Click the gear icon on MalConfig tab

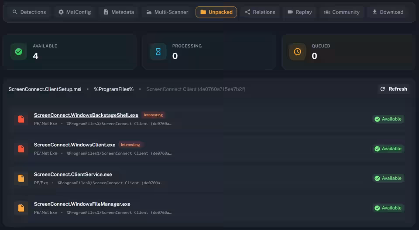(x=61, y=12)
